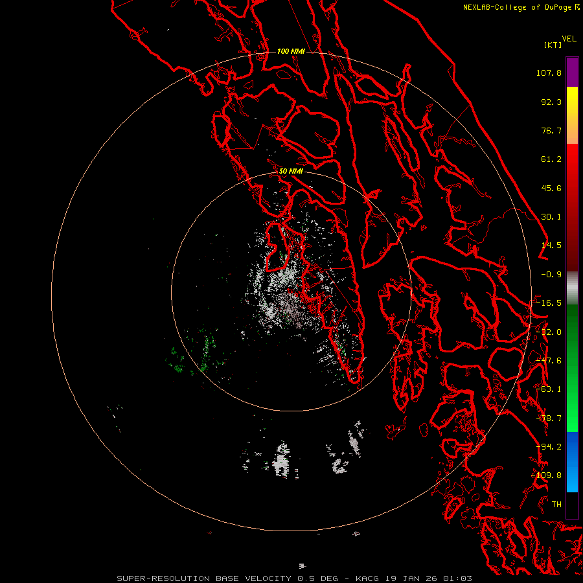583x583 pixels.
Task: Click the Super-Resolution Base Velocity caption
Action: 295,578
